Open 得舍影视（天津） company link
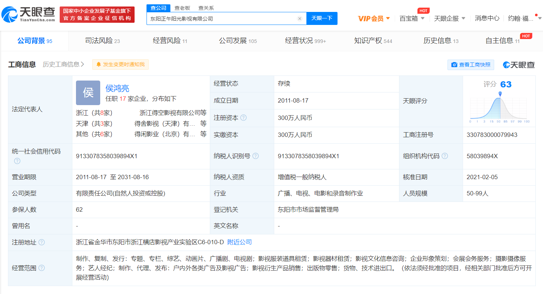This screenshot has height=294, width=543. [165, 124]
